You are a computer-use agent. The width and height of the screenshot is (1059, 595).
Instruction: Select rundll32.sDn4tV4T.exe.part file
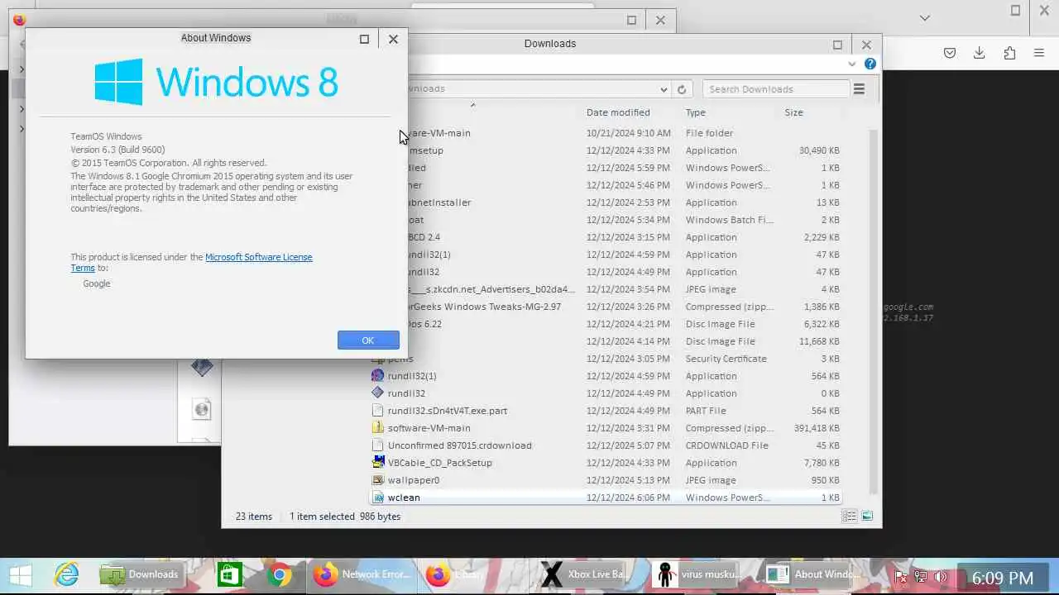(x=605, y=411)
